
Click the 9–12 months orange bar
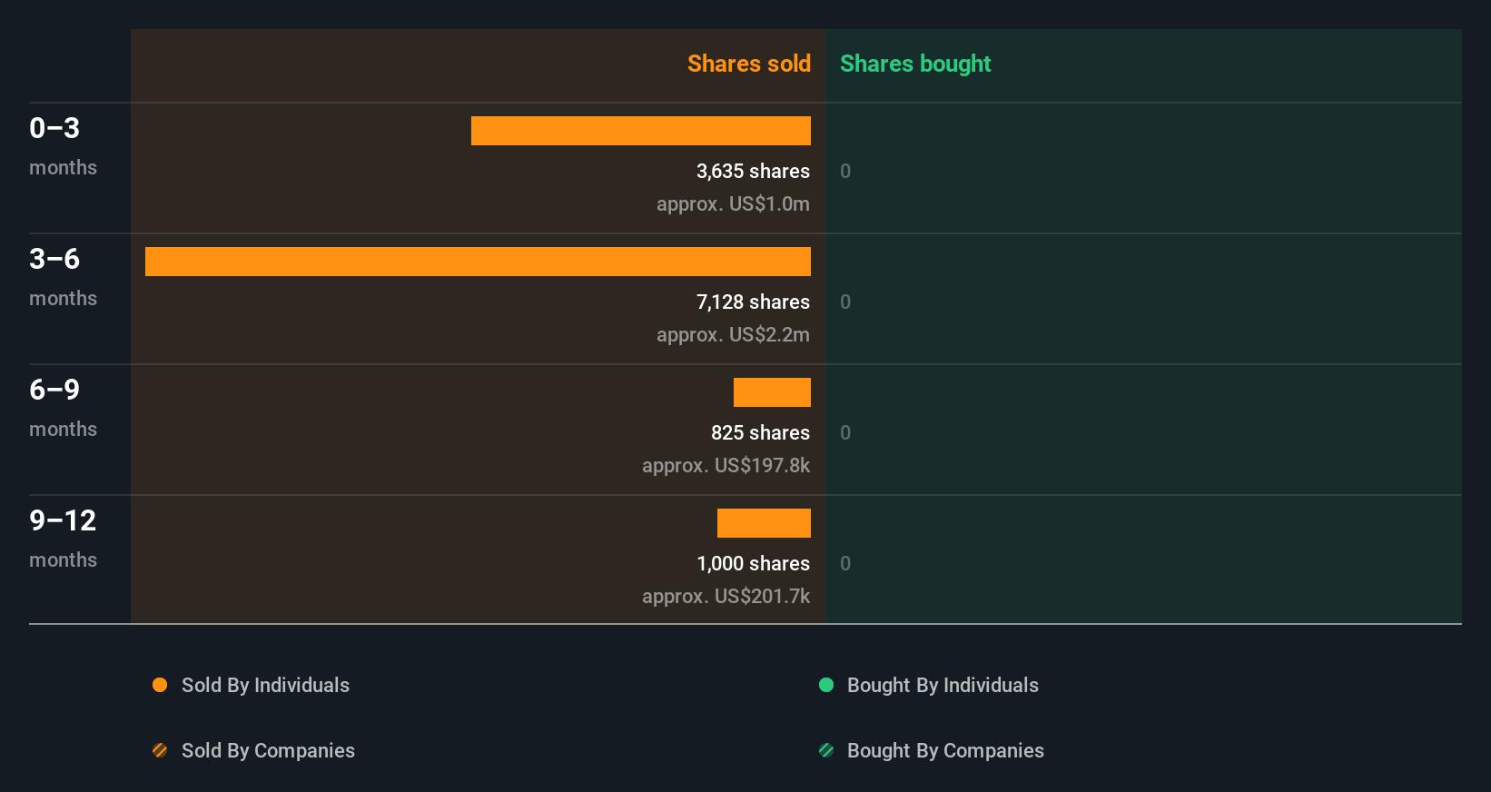(764, 523)
